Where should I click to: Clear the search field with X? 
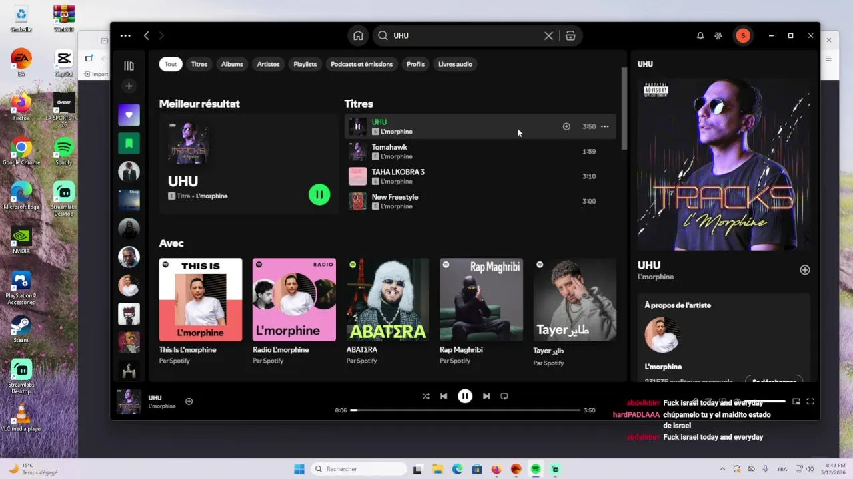[548, 36]
